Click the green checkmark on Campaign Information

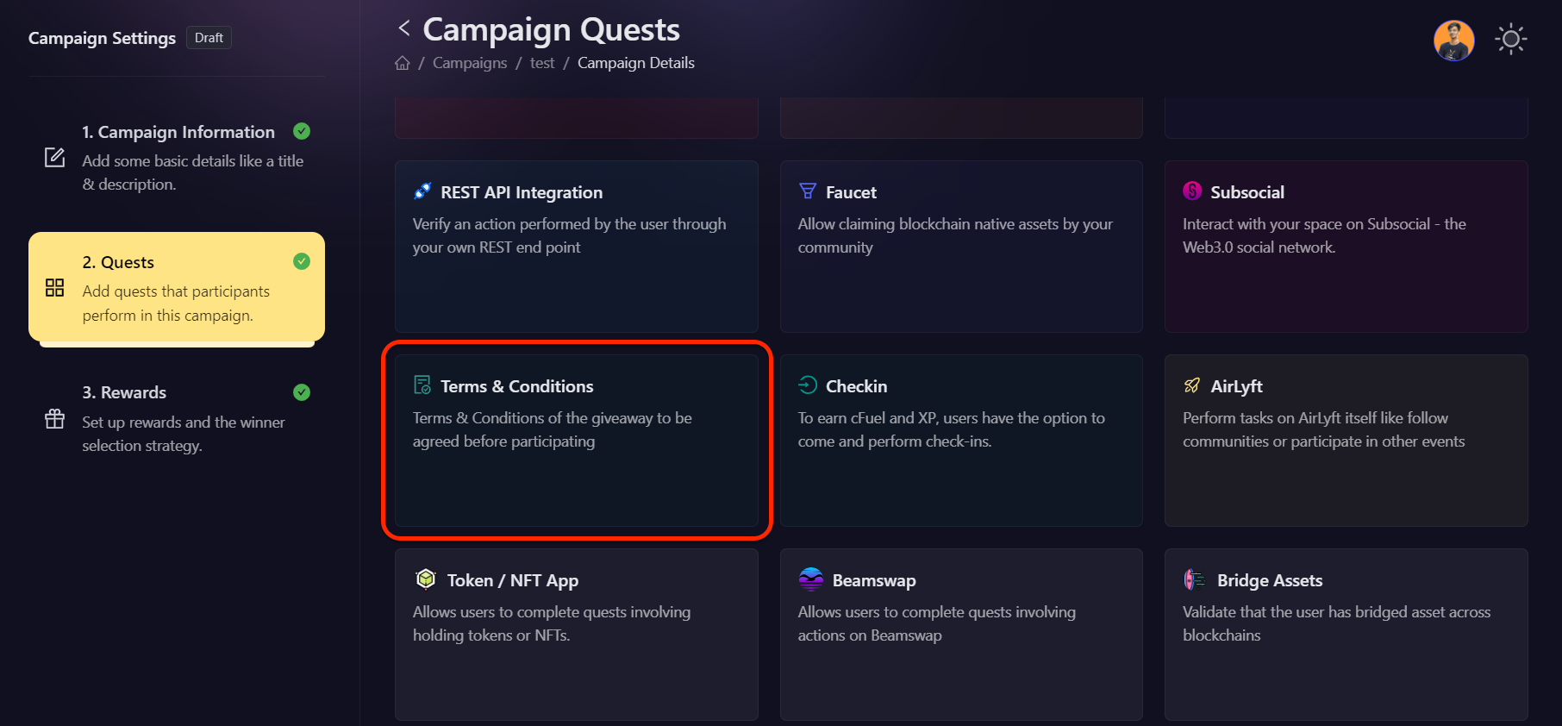click(x=301, y=131)
